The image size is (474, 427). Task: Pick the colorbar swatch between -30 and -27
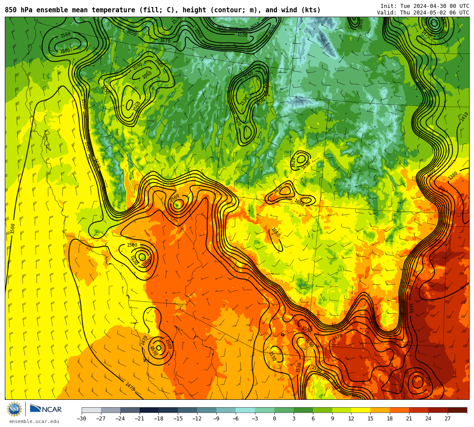point(91,410)
